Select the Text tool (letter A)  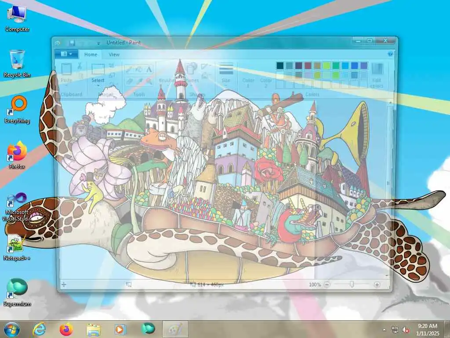click(149, 69)
